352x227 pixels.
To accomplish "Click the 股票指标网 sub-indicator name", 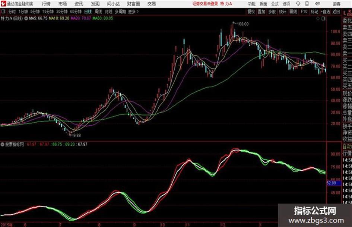I will pyautogui.click(x=15, y=144).
